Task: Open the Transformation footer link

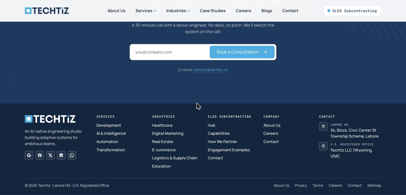Action: coord(111,150)
